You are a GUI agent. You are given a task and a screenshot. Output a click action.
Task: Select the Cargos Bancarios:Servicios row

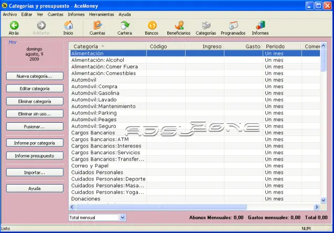(x=195, y=153)
